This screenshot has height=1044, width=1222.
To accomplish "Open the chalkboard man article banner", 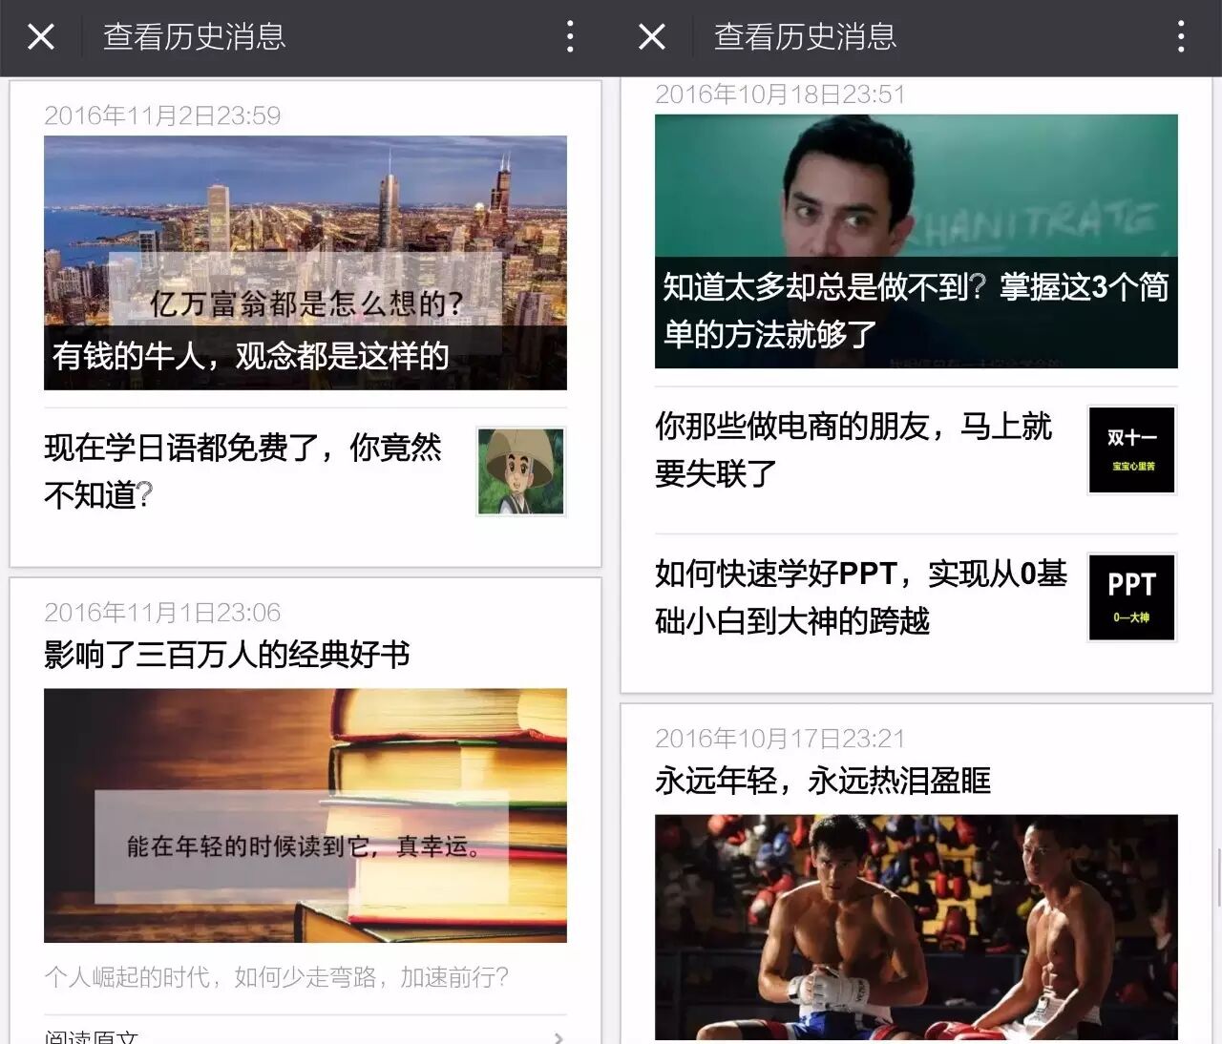I will pyautogui.click(x=916, y=240).
